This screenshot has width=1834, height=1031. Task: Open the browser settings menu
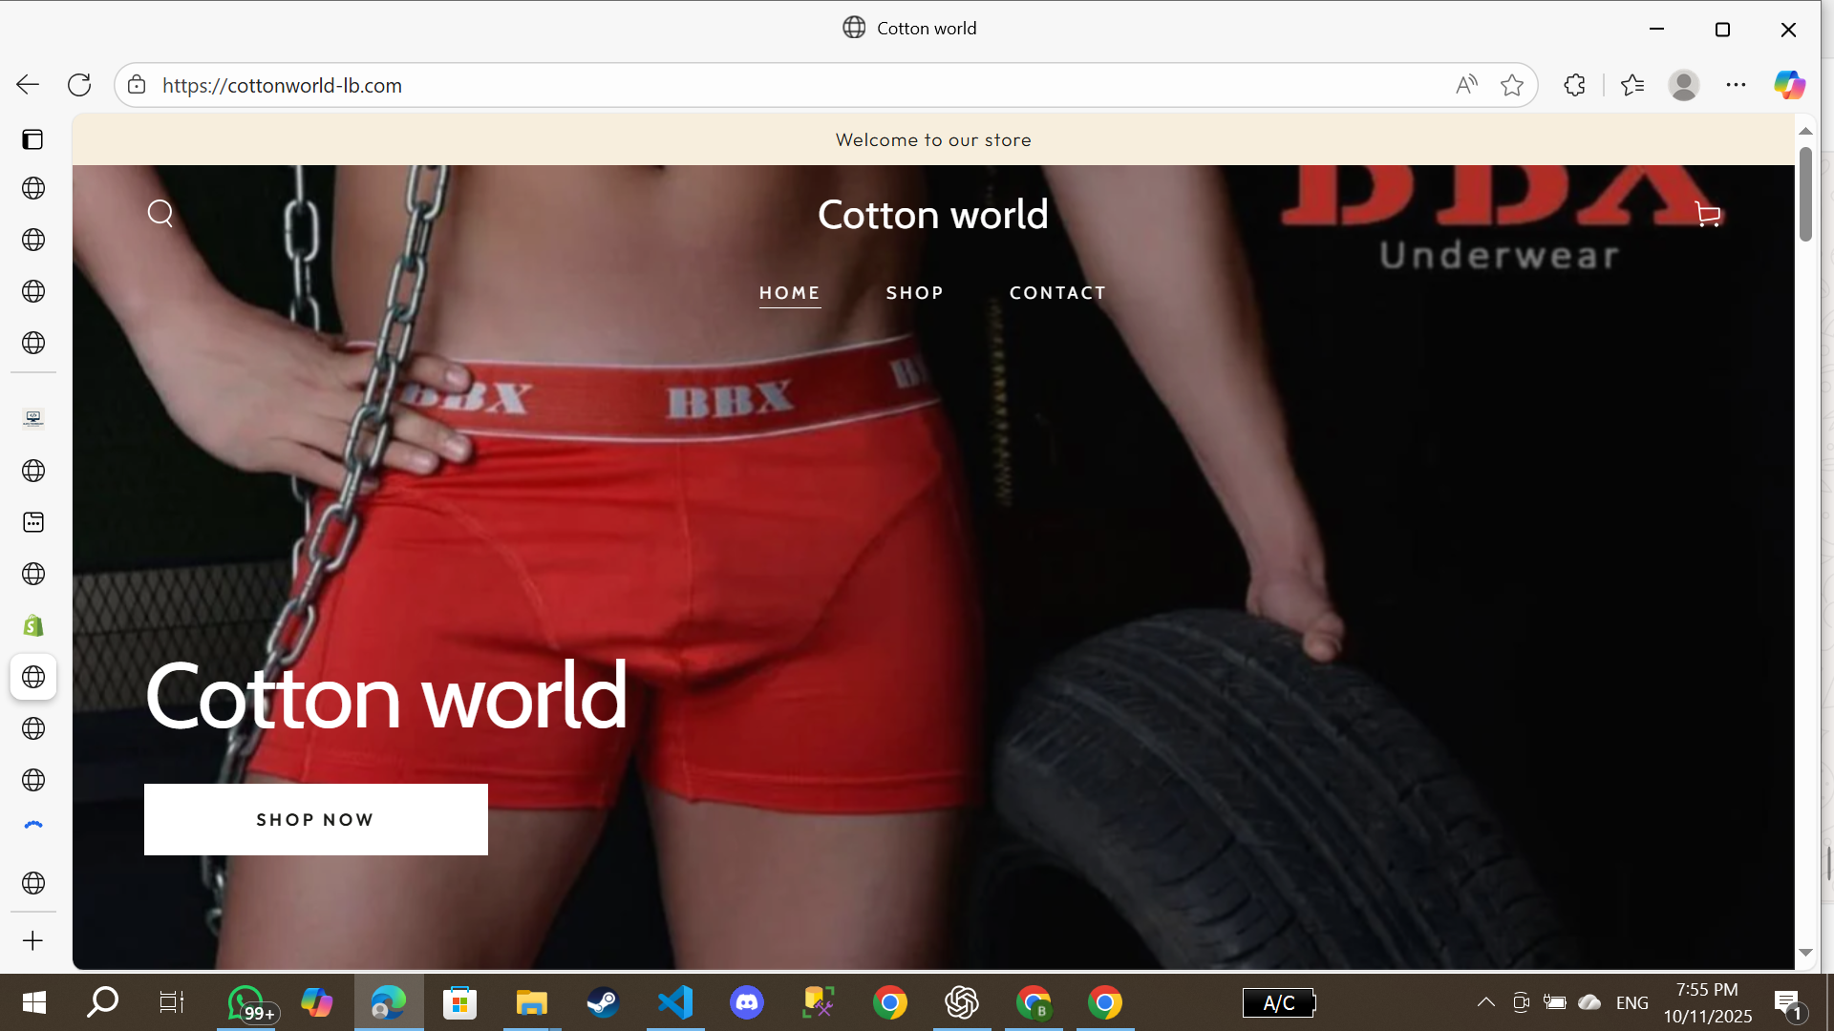tap(1737, 84)
